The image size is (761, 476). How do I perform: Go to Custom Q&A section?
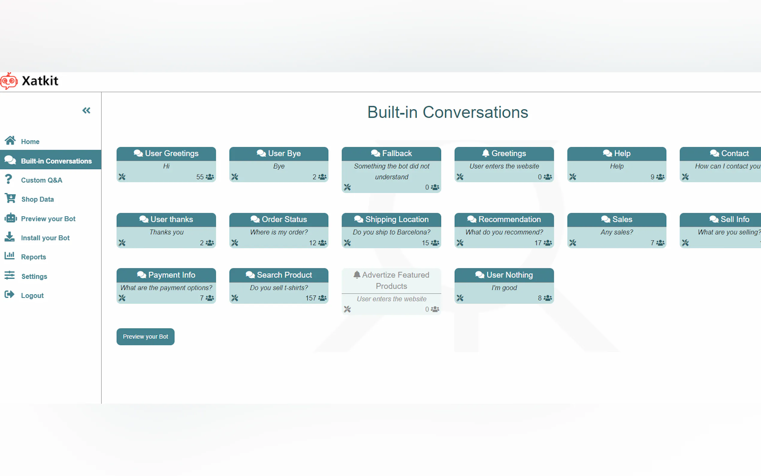(x=41, y=180)
